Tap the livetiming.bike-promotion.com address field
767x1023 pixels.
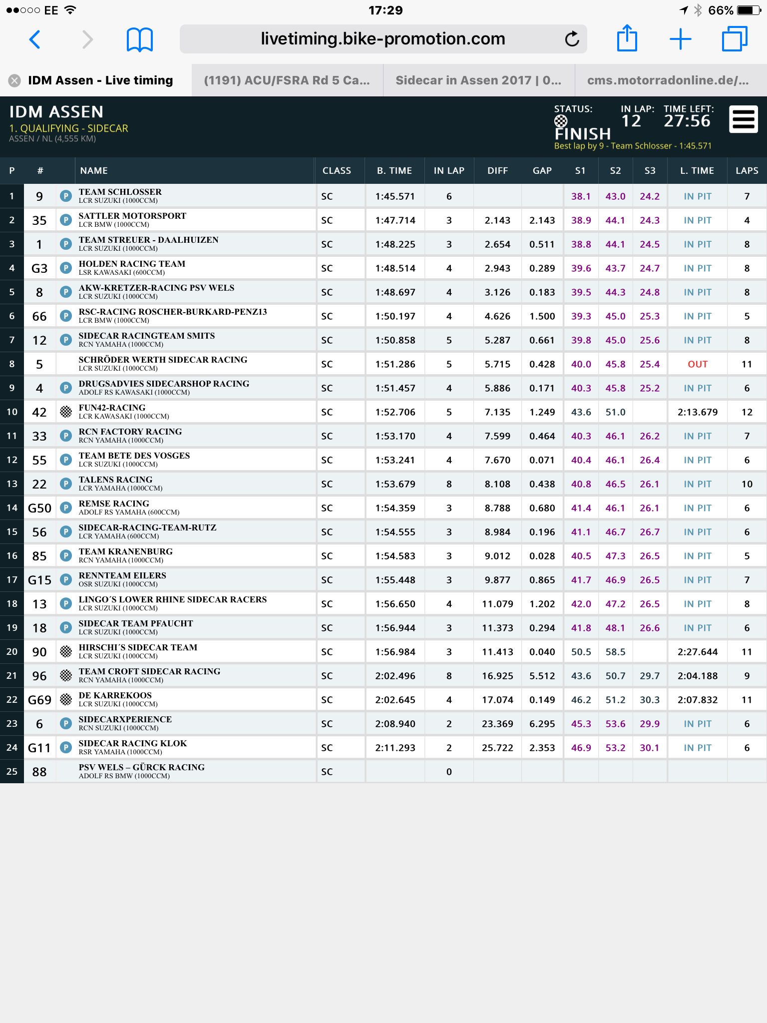[x=383, y=39]
